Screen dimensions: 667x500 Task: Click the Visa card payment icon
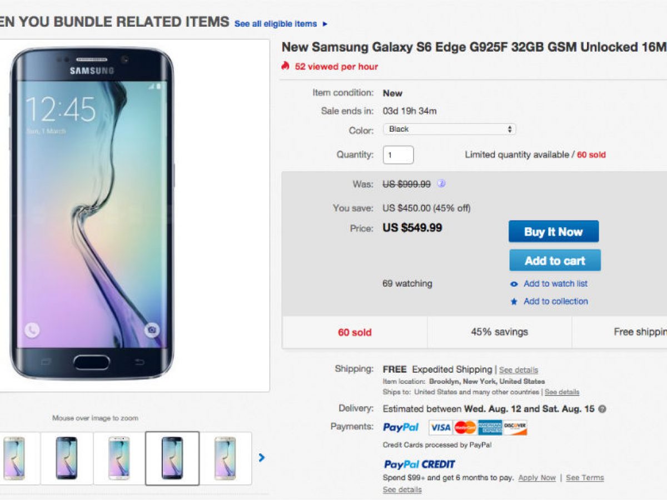pyautogui.click(x=440, y=427)
